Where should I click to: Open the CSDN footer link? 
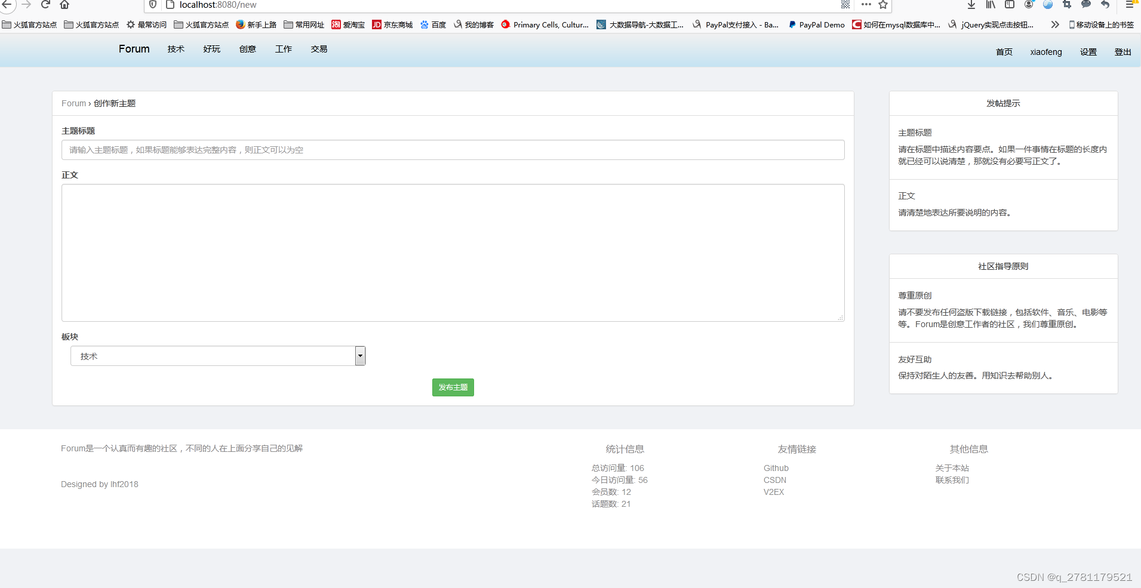[x=775, y=480]
